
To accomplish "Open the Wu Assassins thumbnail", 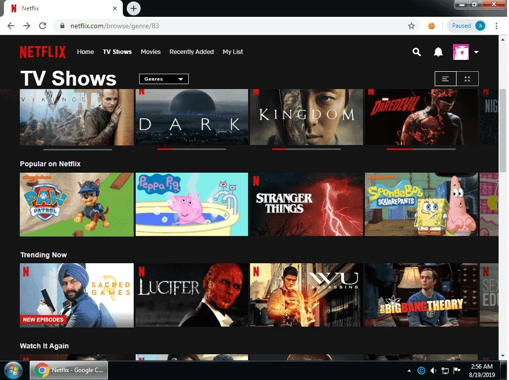I will pyautogui.click(x=306, y=295).
